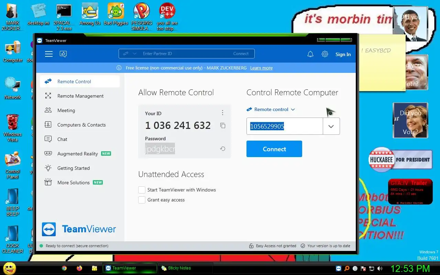Open the file explorer taskbar icon

coord(95,268)
